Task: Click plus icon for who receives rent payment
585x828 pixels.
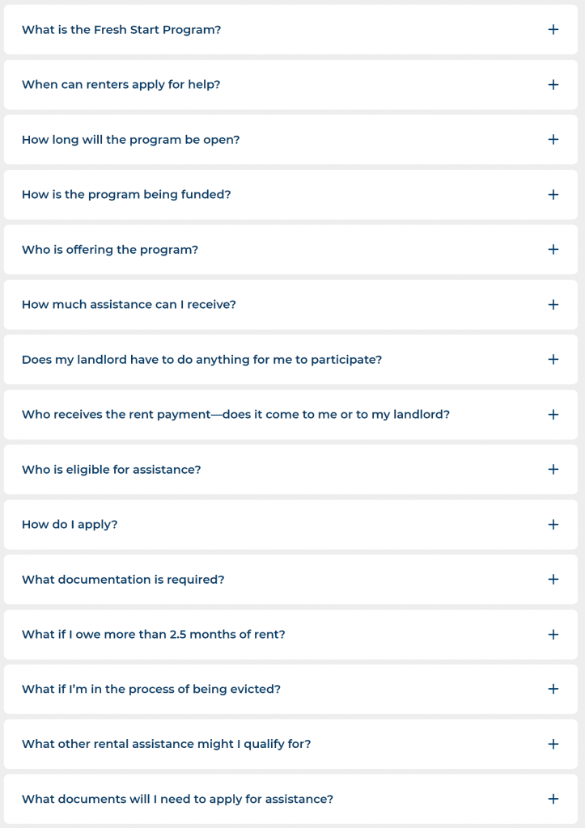Action: tap(553, 415)
